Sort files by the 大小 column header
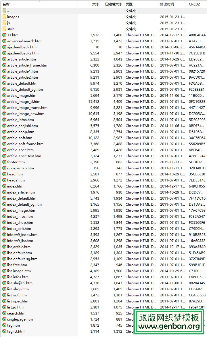 pos(95,4)
